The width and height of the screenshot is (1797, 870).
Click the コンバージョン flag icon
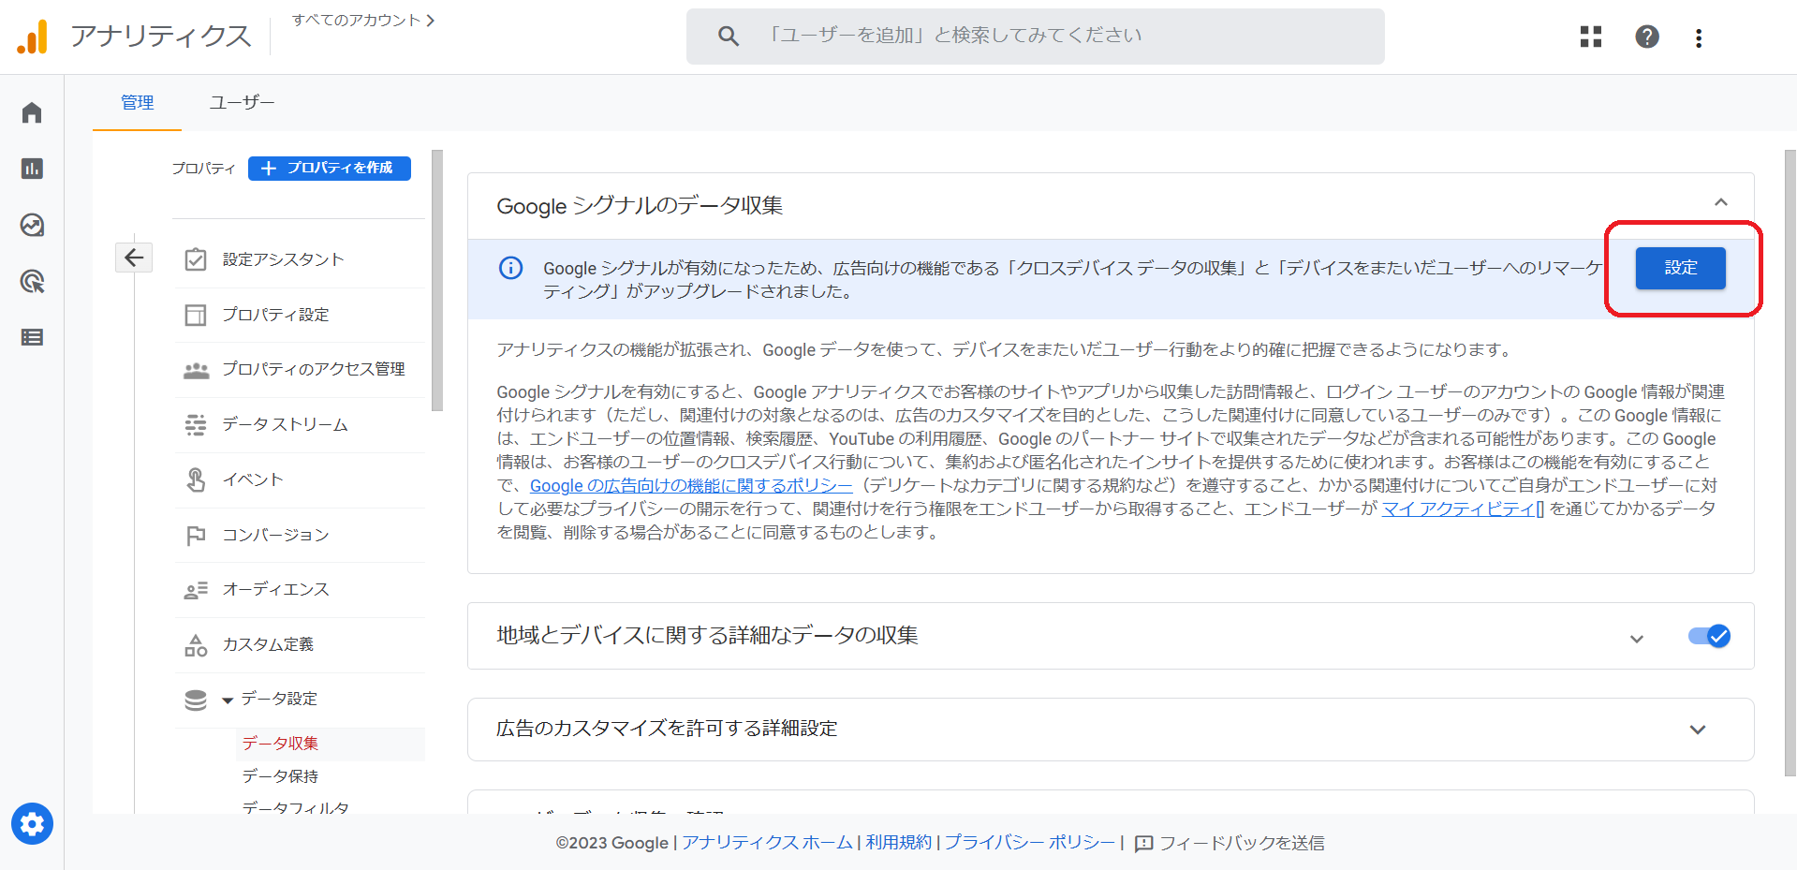[x=196, y=536]
